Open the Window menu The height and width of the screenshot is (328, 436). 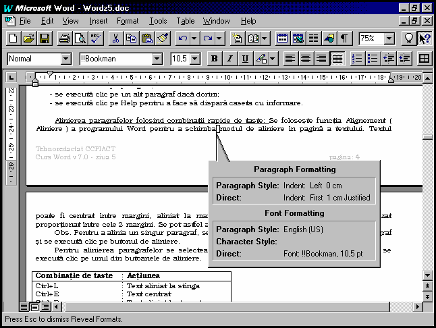pos(217,21)
